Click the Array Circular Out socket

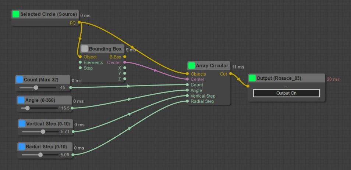(231, 74)
